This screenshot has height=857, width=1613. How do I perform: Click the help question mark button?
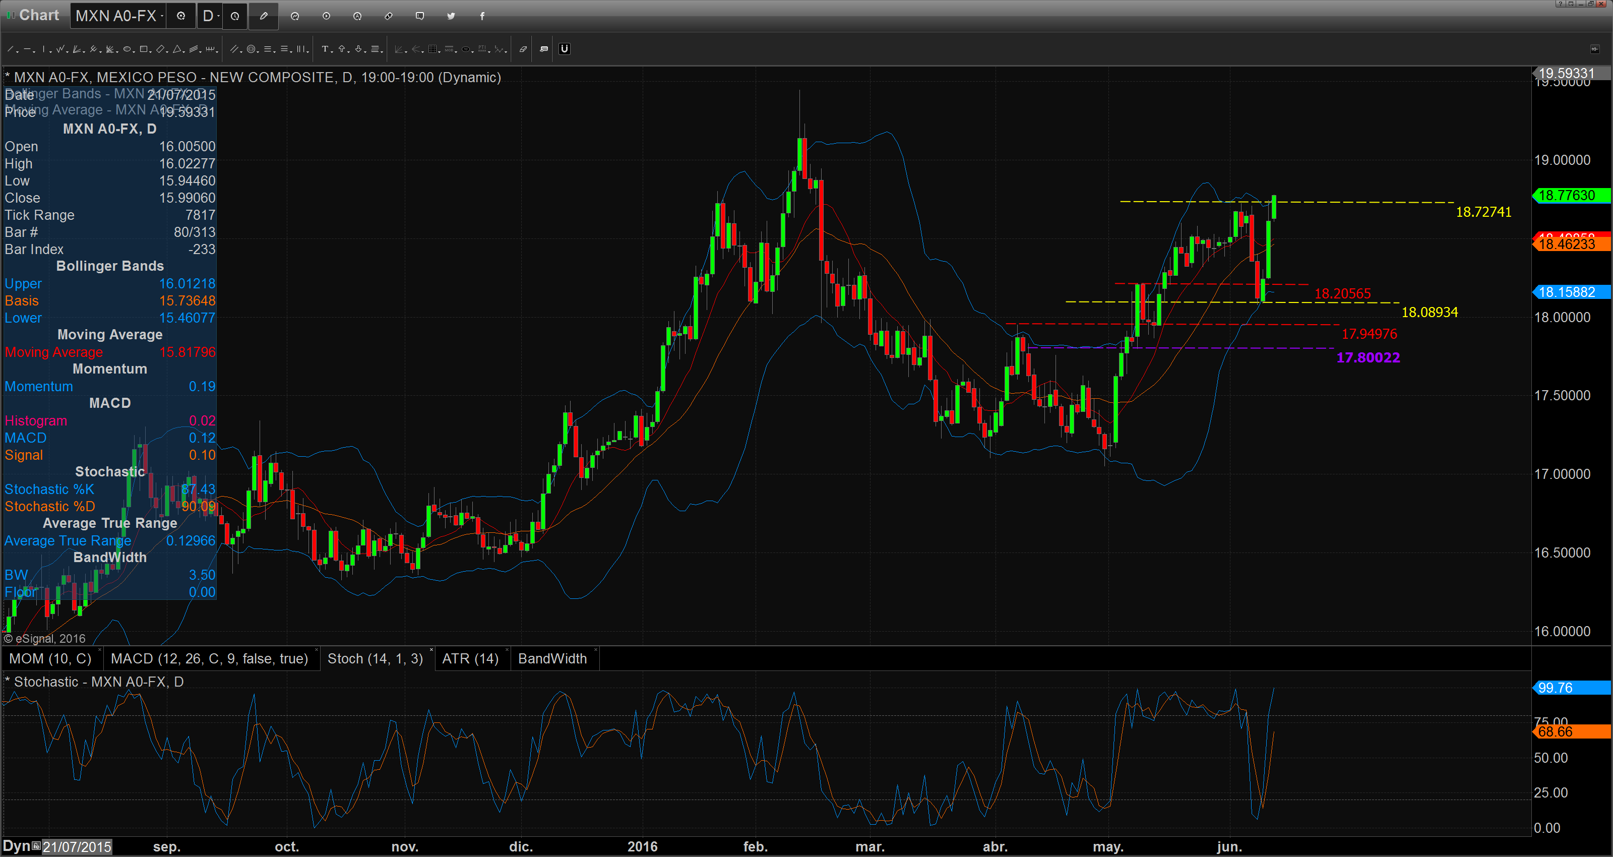point(1561,4)
